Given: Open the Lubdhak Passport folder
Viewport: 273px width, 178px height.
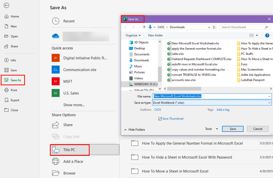Looking at the screenshot, I should (x=251, y=80).
